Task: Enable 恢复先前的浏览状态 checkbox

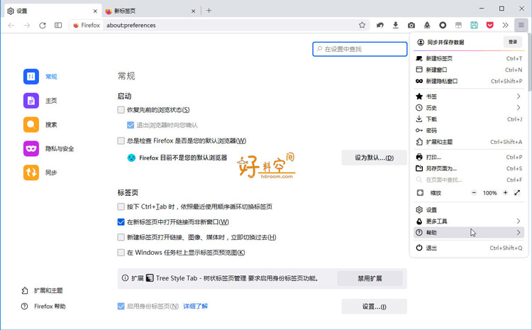Action: (121, 110)
